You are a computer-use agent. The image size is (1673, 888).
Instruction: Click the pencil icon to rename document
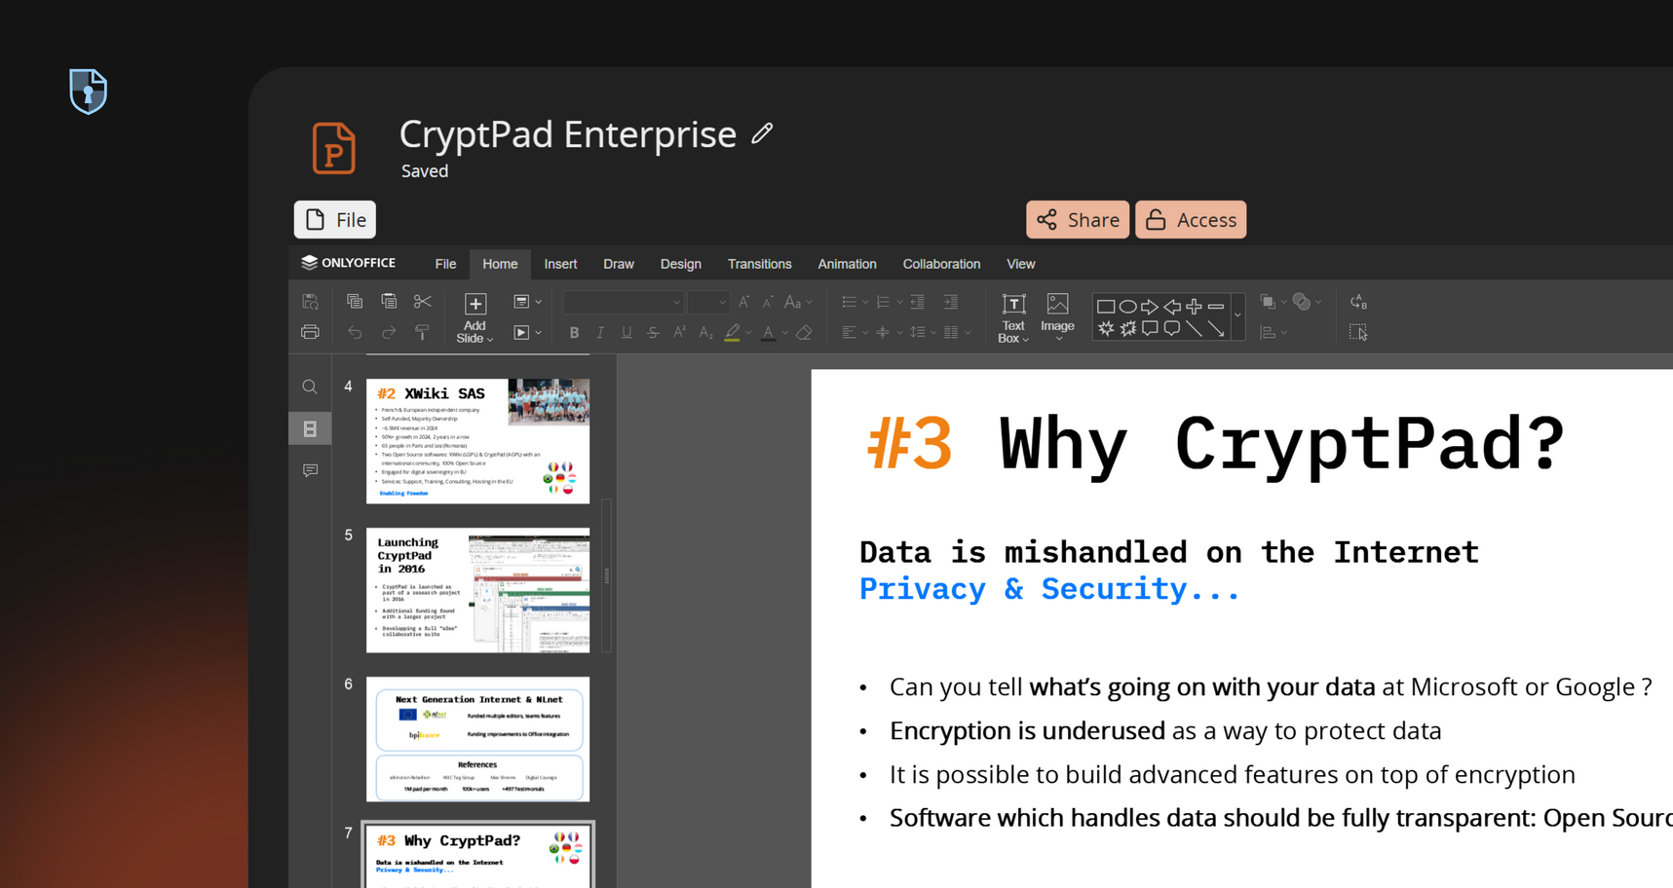coord(762,133)
